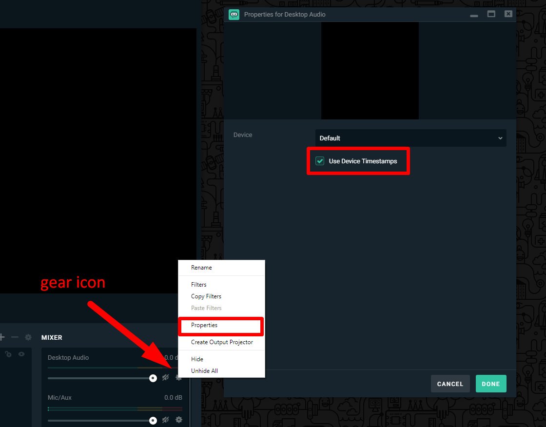Uncheck Use Device Timestamps
546x427 pixels.
320,160
